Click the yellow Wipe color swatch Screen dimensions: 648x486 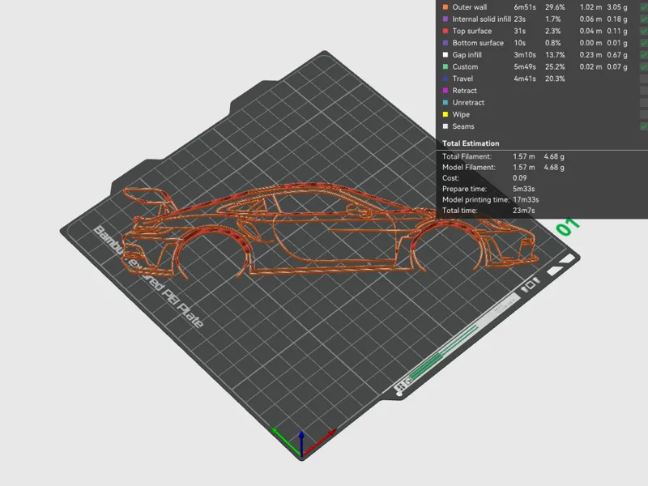click(x=445, y=114)
